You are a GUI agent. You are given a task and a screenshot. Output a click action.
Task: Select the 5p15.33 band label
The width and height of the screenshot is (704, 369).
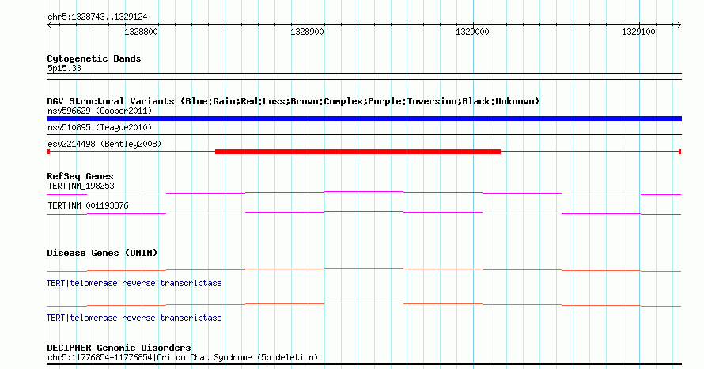pos(64,69)
